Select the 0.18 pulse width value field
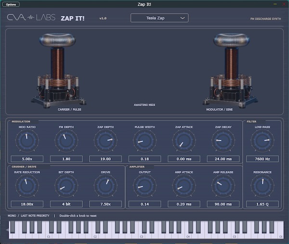 (x=144, y=159)
